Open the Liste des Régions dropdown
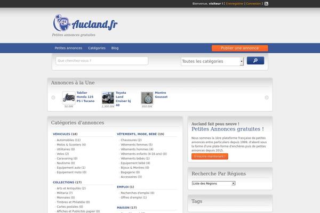320x213 pixels. coord(213,183)
